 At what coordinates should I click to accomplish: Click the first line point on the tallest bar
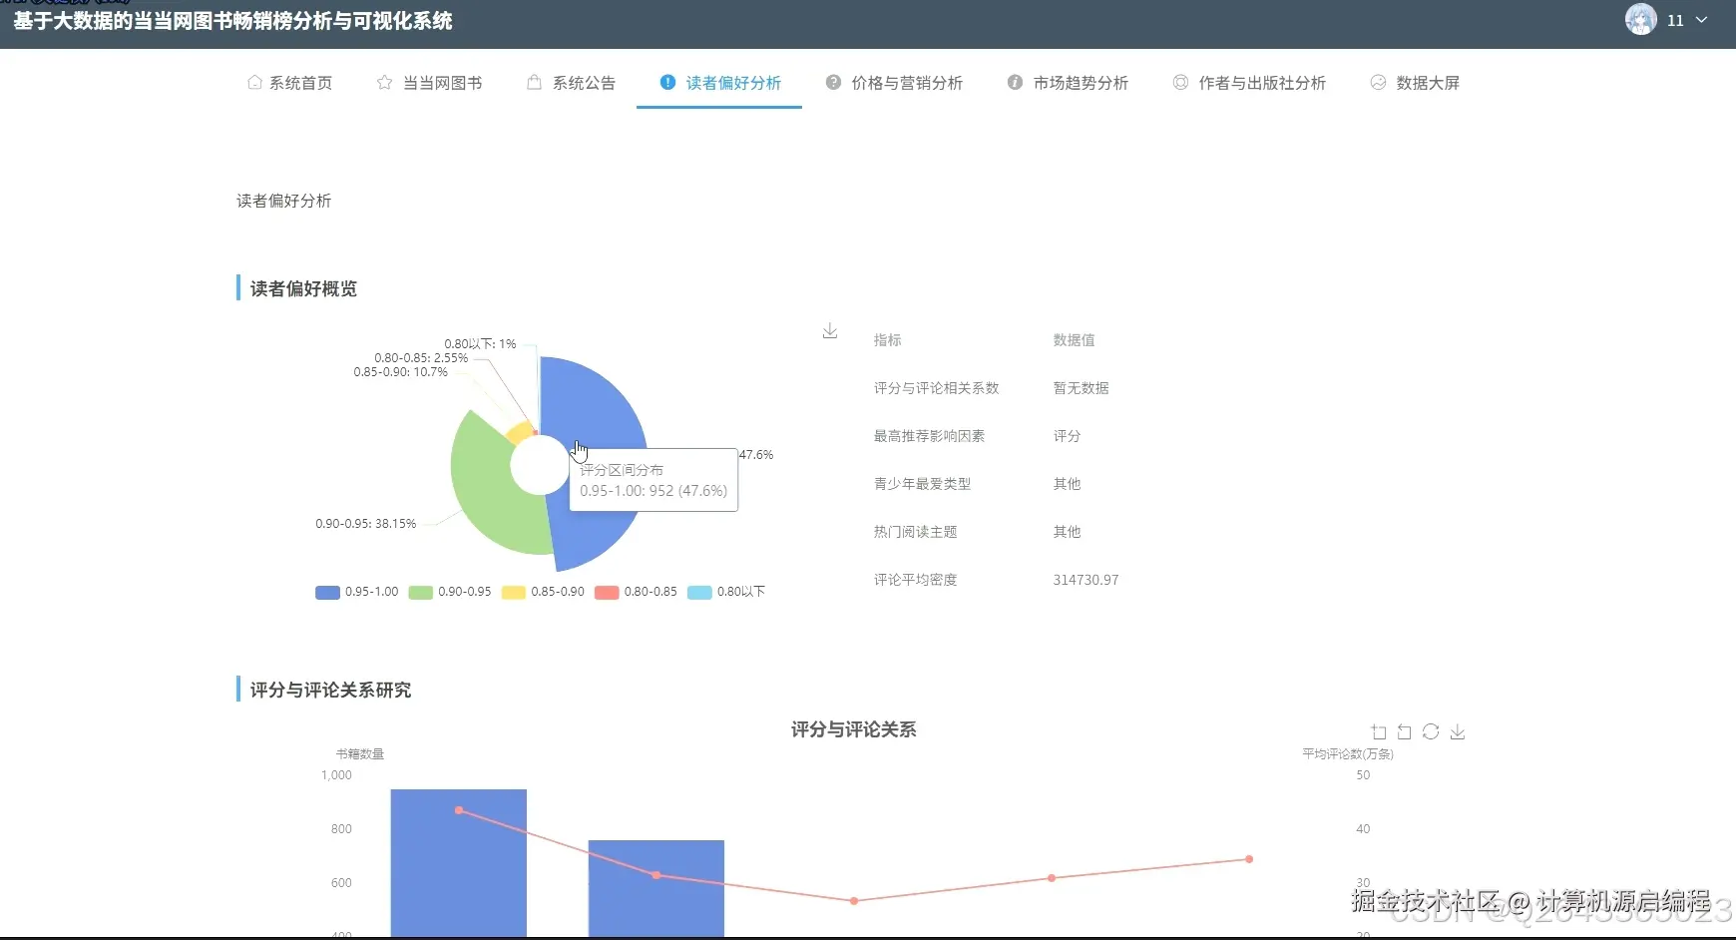[x=459, y=810]
